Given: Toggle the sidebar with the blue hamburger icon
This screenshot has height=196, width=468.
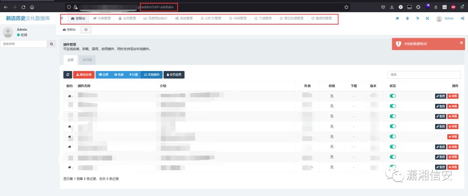Looking at the screenshot, I should click(62, 18).
